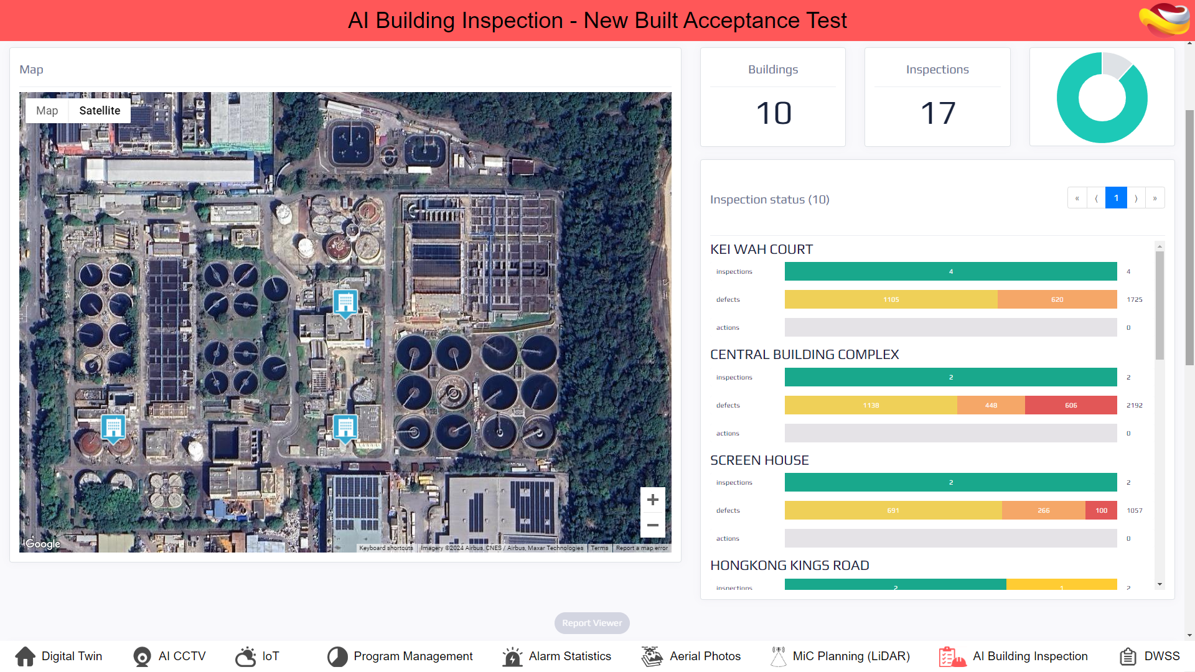Switch map view to Satellite mode
The height and width of the screenshot is (672, 1195).
tap(100, 111)
